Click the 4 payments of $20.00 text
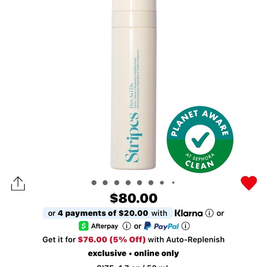This screenshot has height=267, width=267. pos(103,213)
